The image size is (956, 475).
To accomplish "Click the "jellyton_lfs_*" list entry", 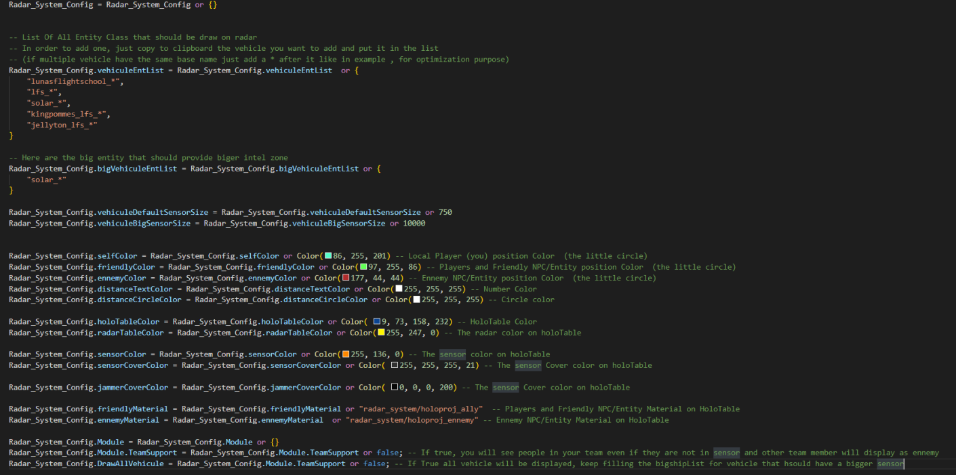I will (x=62, y=125).
